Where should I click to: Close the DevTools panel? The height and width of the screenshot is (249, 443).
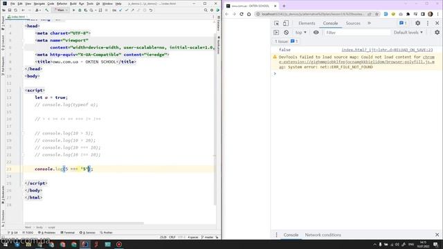(x=437, y=23)
